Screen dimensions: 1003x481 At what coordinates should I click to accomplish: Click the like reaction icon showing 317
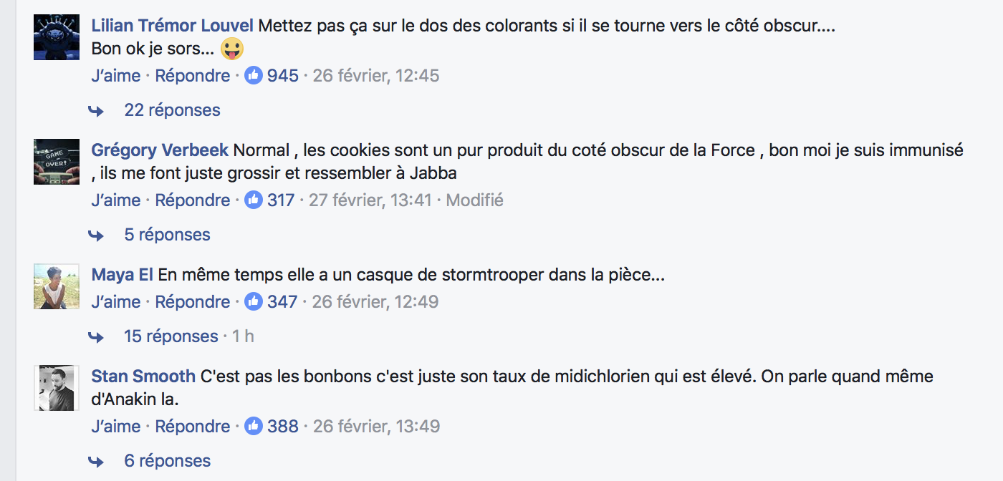(254, 200)
